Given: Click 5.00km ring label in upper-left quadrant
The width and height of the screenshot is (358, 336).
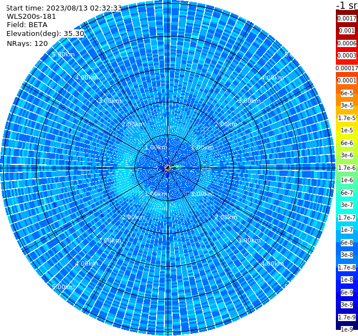Looking at the screenshot, I should tap(63, 54).
